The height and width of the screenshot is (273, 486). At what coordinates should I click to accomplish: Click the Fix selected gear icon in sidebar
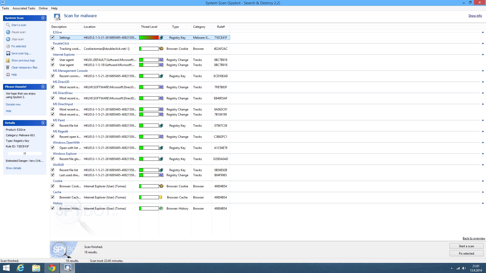tap(8, 46)
